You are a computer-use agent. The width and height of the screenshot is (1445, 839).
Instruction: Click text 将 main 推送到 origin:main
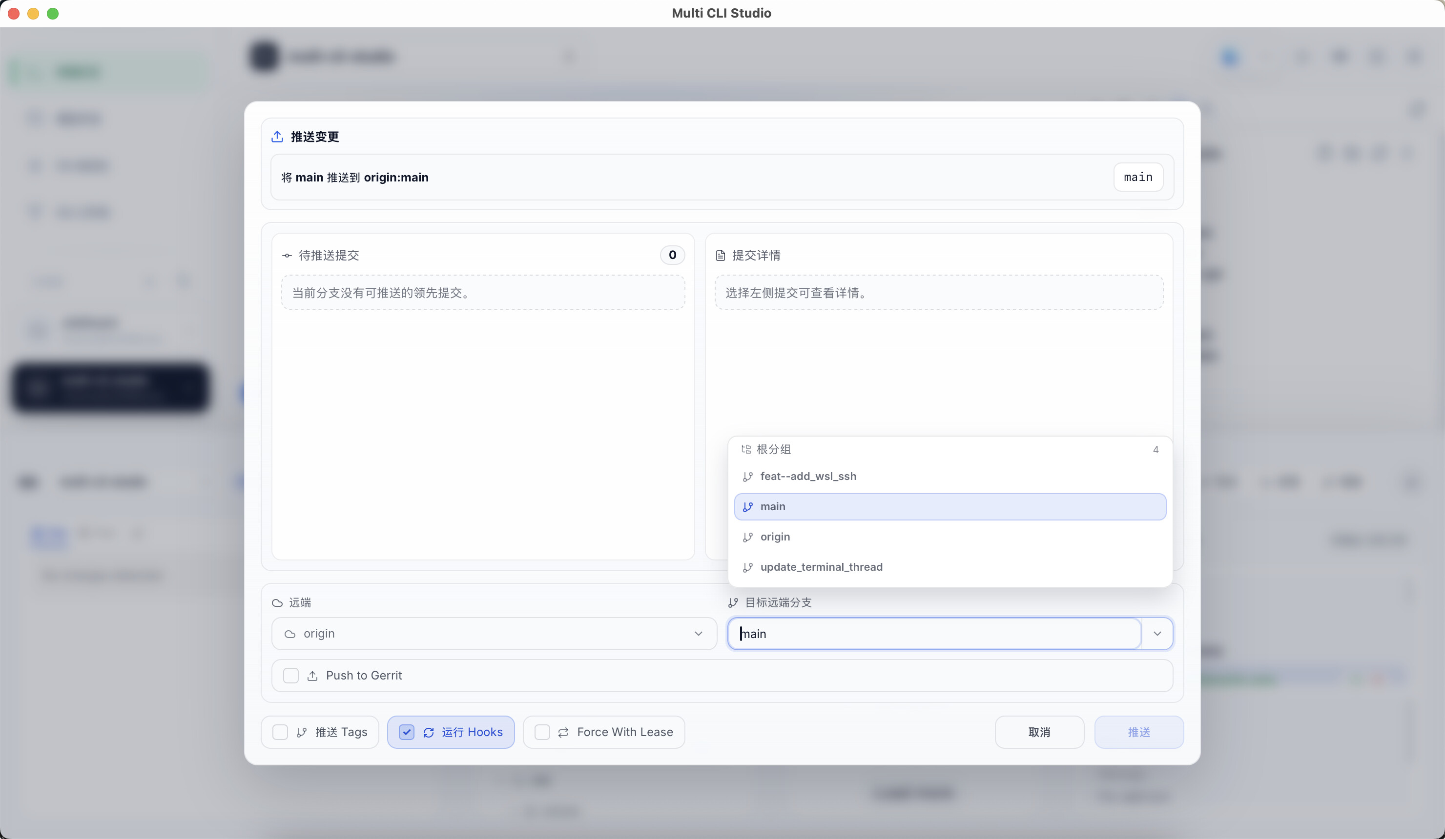[x=355, y=178]
